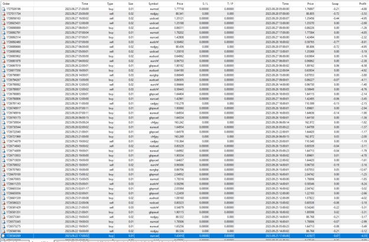This screenshot has height=242, width=369.
Task: Click the order icon of the chfjpy buy opened 2023.09.25 21:00:00
Action: point(4,137)
